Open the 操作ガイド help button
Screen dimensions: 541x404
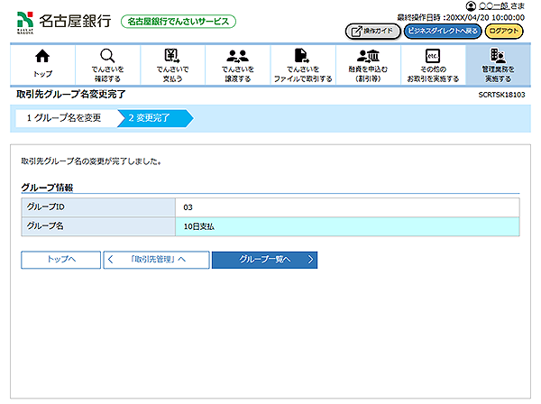point(371,31)
